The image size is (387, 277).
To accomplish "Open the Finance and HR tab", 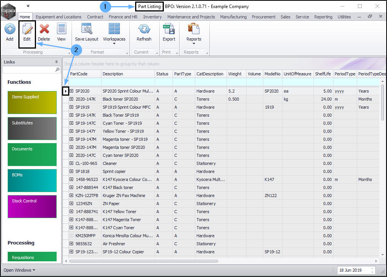I will click(123, 17).
